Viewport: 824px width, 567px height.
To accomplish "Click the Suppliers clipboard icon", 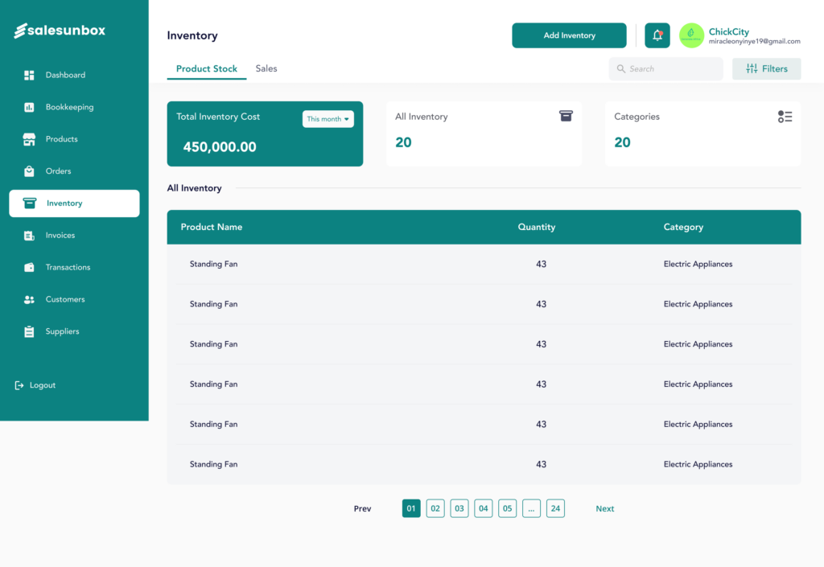I will [x=29, y=331].
